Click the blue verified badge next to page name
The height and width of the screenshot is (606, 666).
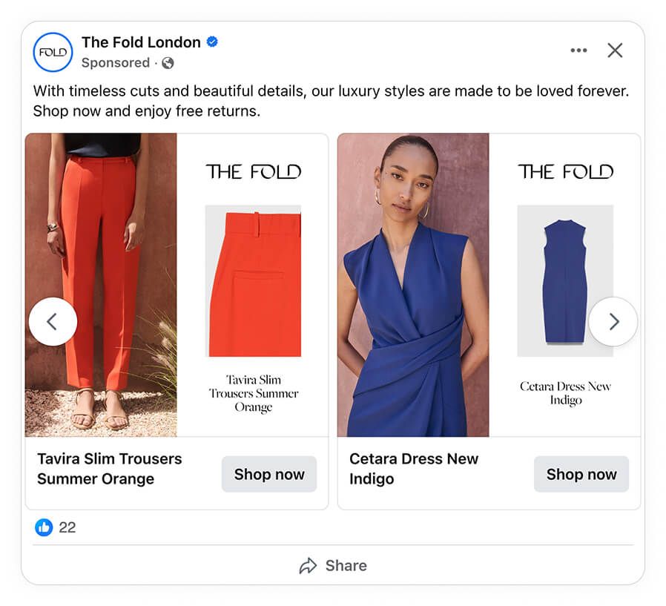tap(211, 42)
